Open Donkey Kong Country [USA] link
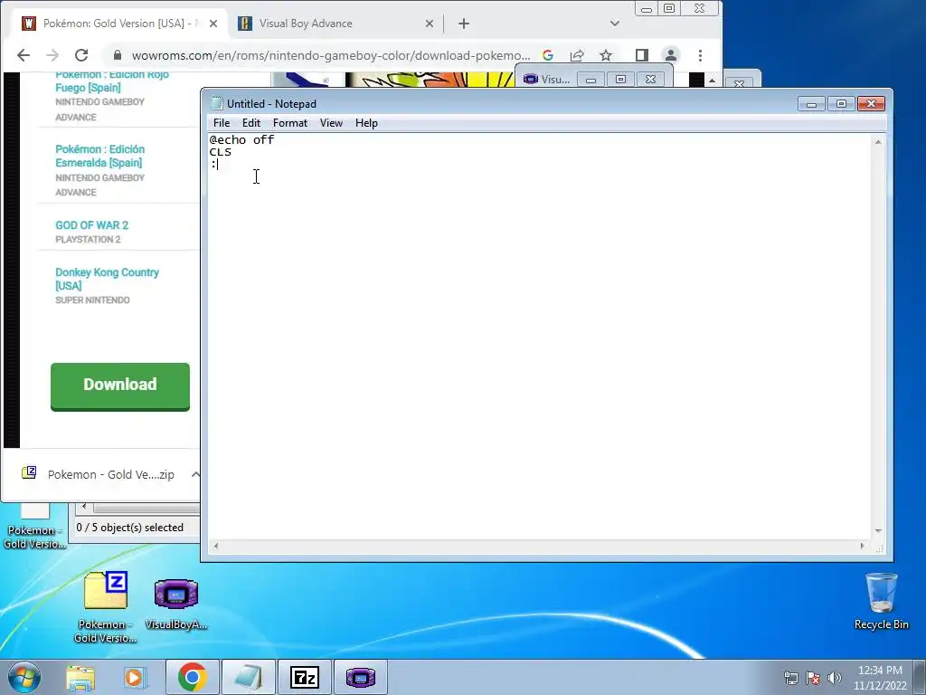This screenshot has width=926, height=695. pos(107,279)
